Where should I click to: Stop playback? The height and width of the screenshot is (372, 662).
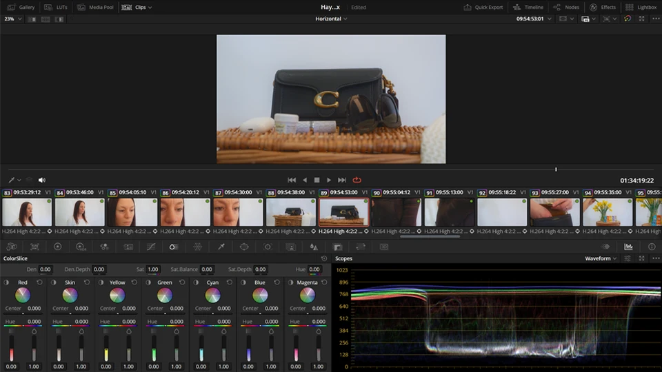317,180
